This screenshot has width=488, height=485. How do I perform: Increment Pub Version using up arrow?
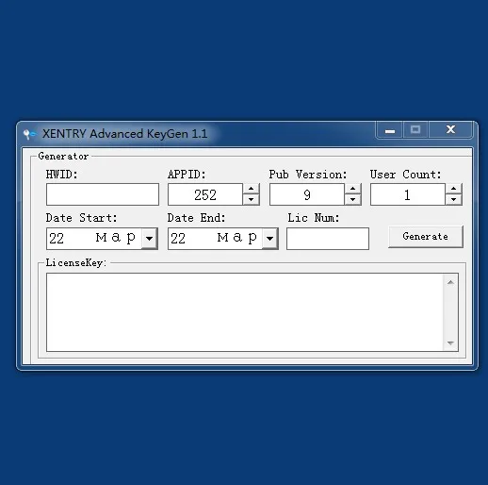(x=352, y=189)
